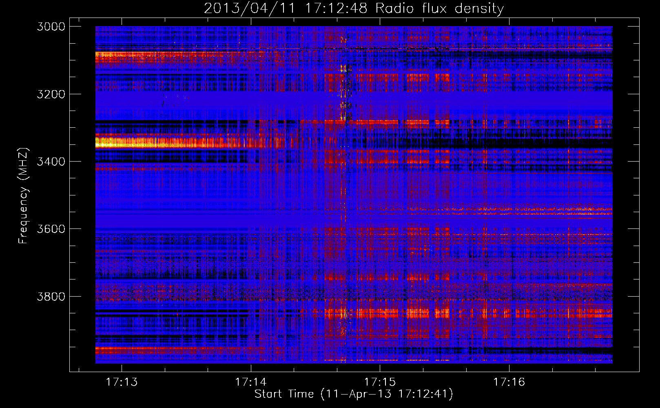The image size is (660, 408).
Task: Click the 17:14 time axis label
Action: pos(250,382)
